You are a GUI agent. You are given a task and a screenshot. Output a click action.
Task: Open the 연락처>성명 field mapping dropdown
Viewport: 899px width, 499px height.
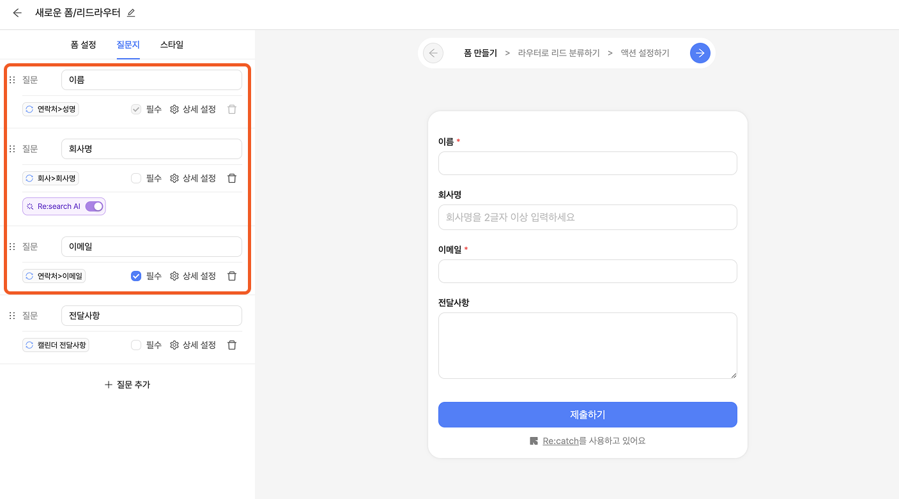50,109
